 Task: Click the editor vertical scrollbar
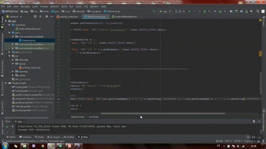[x=261, y=83]
